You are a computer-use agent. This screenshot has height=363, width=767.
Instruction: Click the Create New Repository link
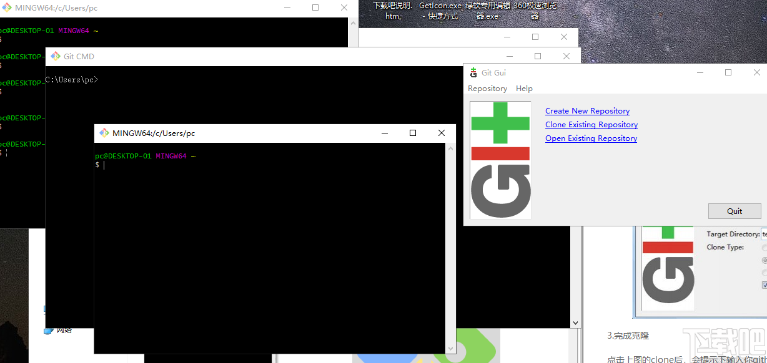(x=587, y=111)
